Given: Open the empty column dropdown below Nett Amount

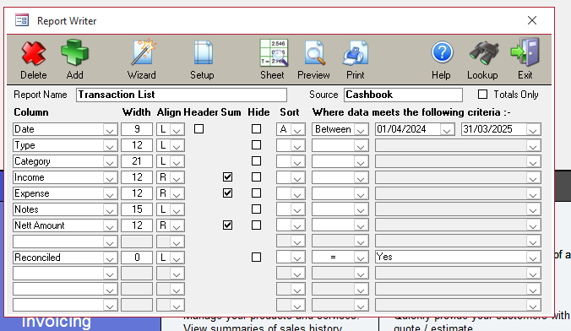Looking at the screenshot, I should click(x=110, y=241).
